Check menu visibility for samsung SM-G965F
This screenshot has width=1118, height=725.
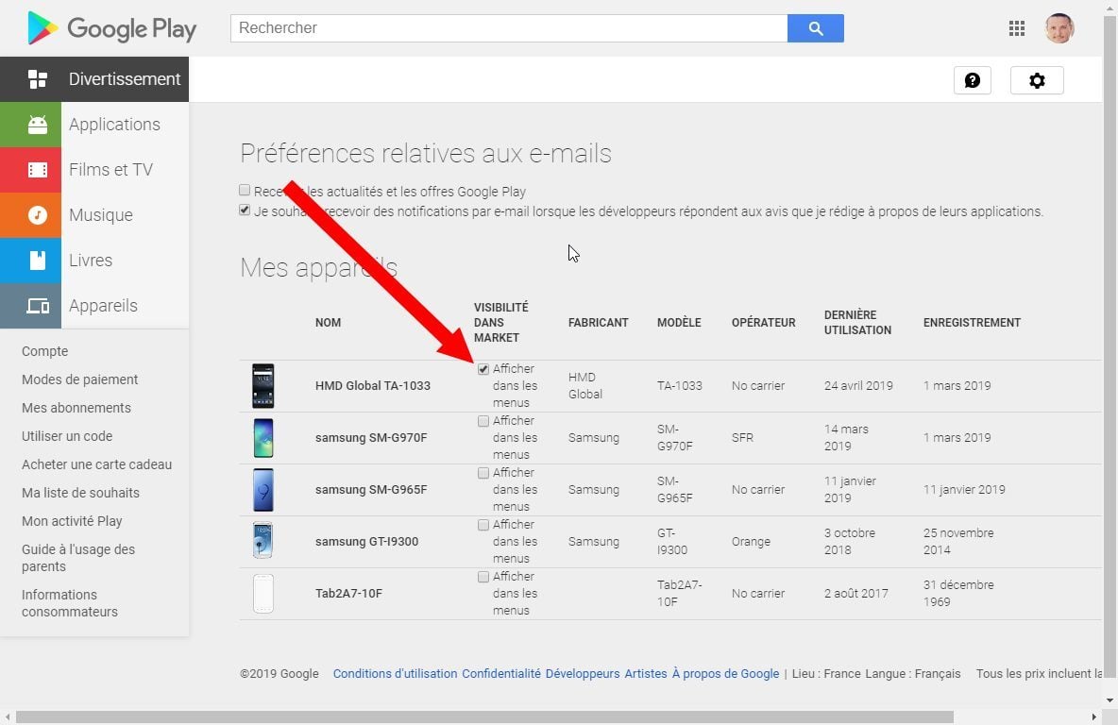pyautogui.click(x=483, y=473)
